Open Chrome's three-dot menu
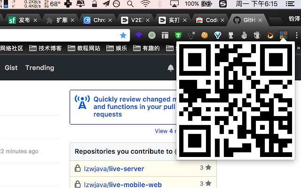Screen dimensions: 301x188 coord(297,35)
